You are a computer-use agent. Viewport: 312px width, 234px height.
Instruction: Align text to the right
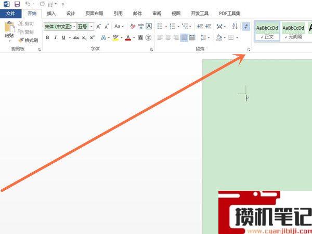click(x=176, y=37)
